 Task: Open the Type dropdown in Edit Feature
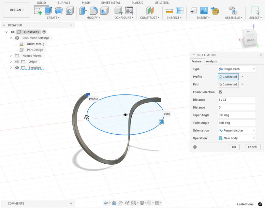[x=237, y=69]
